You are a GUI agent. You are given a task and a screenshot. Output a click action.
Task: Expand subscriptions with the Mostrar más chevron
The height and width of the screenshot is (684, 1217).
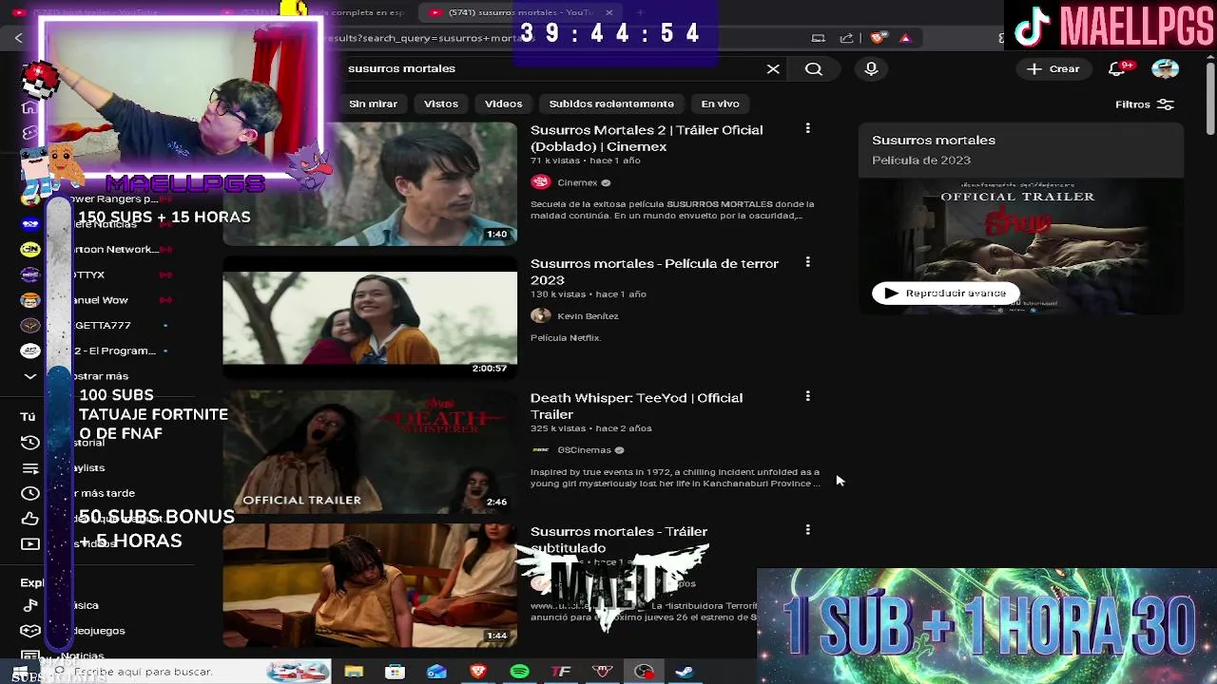coord(30,376)
